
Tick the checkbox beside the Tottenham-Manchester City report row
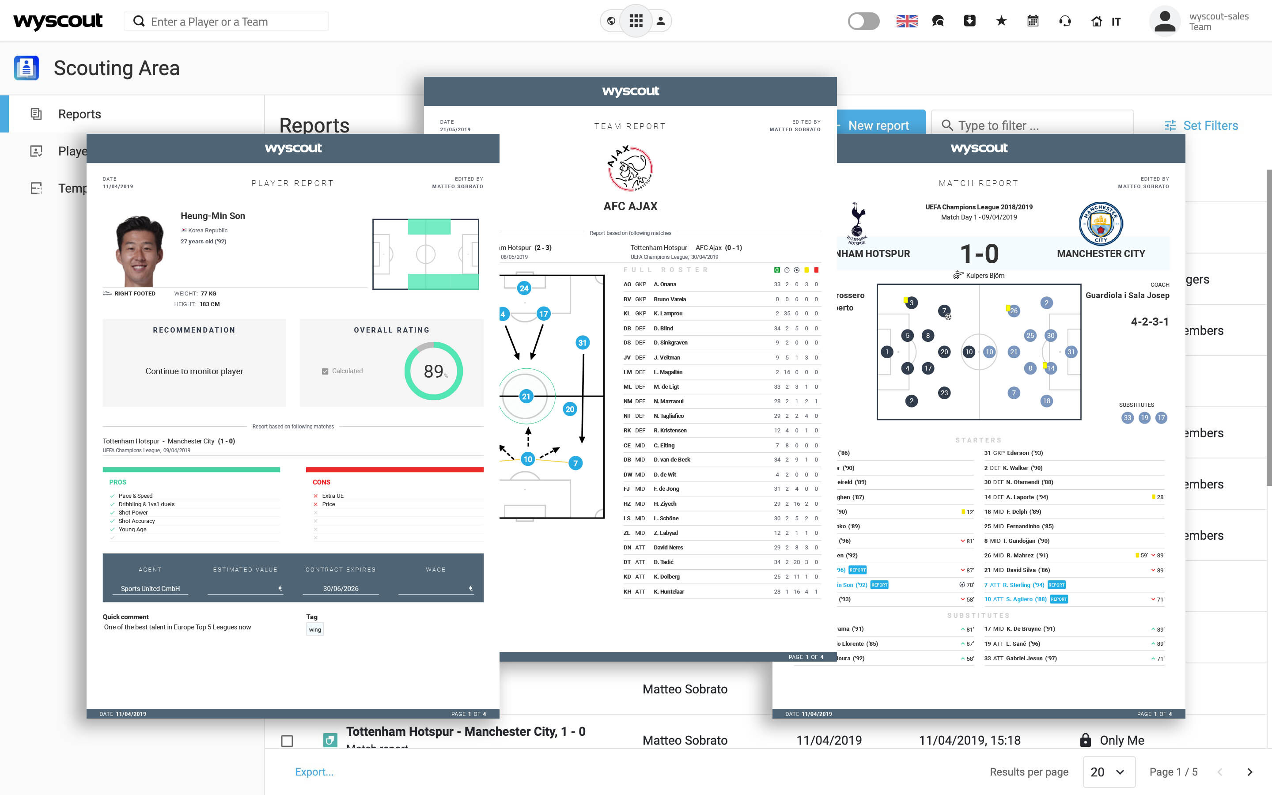click(288, 741)
